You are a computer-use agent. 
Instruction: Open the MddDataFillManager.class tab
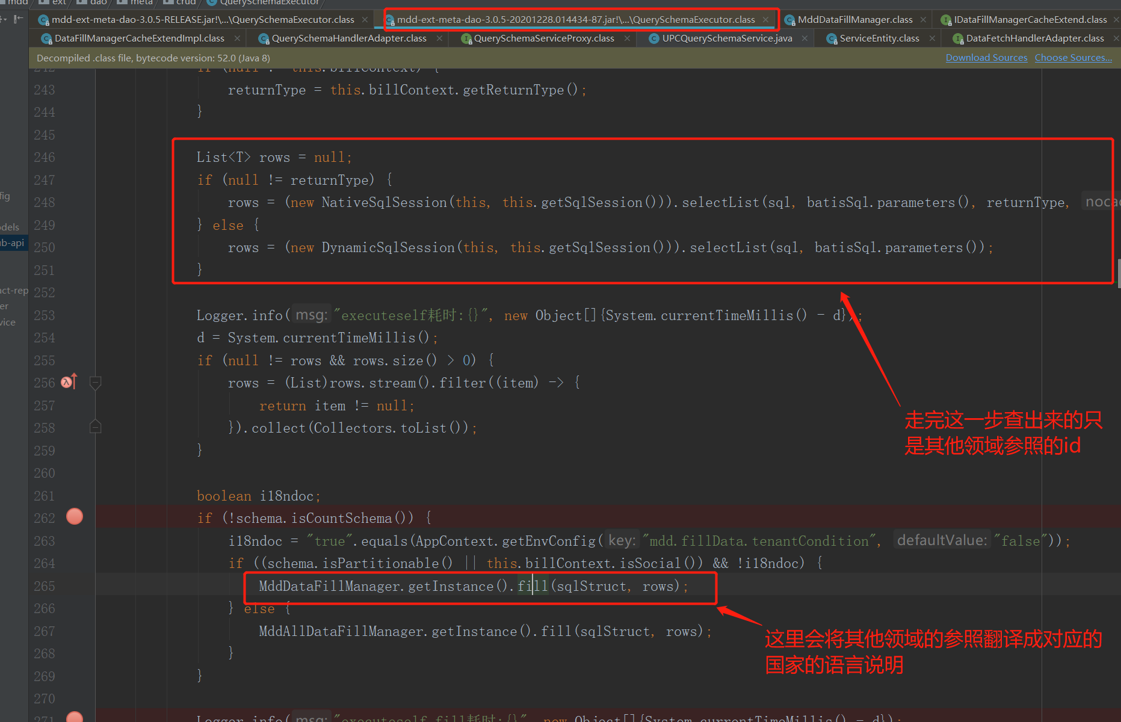tap(854, 20)
